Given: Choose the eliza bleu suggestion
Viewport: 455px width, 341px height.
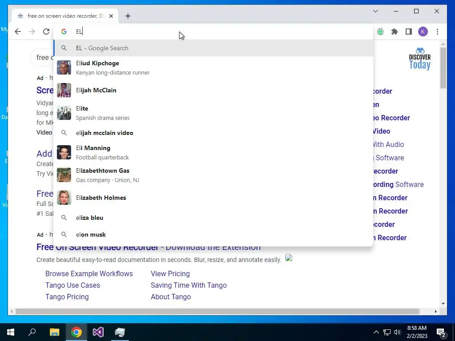Looking at the screenshot, I should click(213, 218).
